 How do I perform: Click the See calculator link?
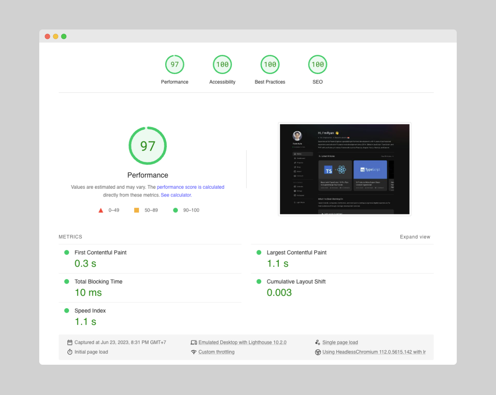[x=176, y=195]
